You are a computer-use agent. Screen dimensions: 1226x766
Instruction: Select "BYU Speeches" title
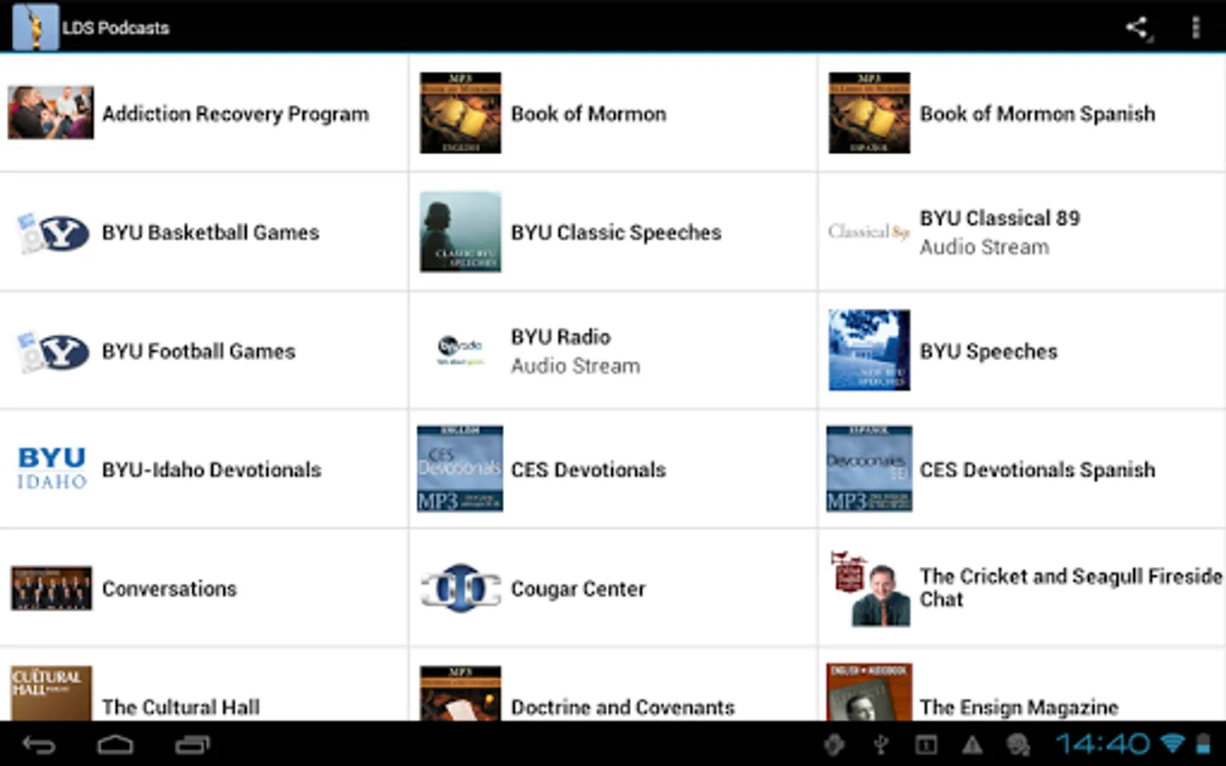click(988, 352)
